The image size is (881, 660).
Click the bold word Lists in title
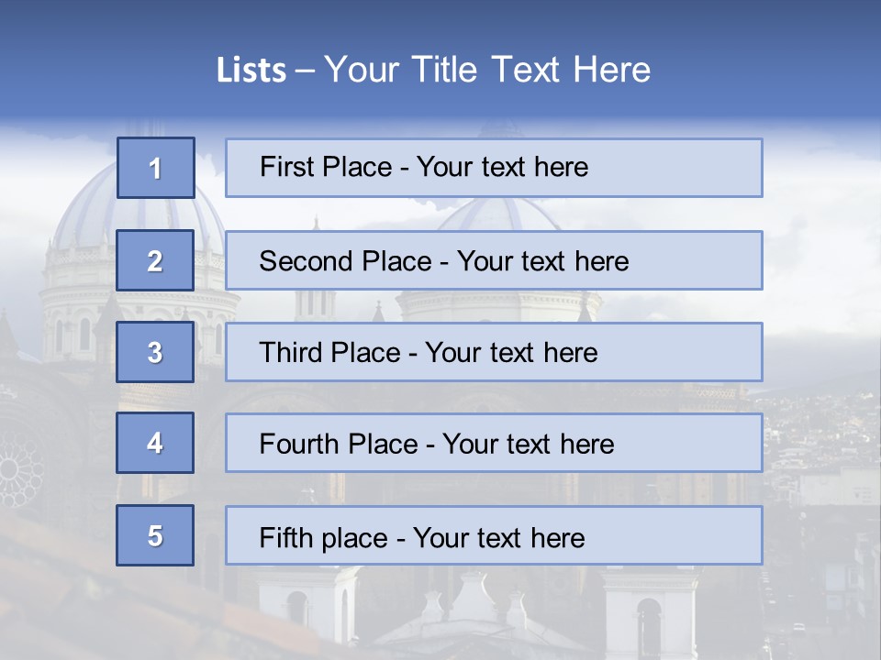[x=251, y=71]
